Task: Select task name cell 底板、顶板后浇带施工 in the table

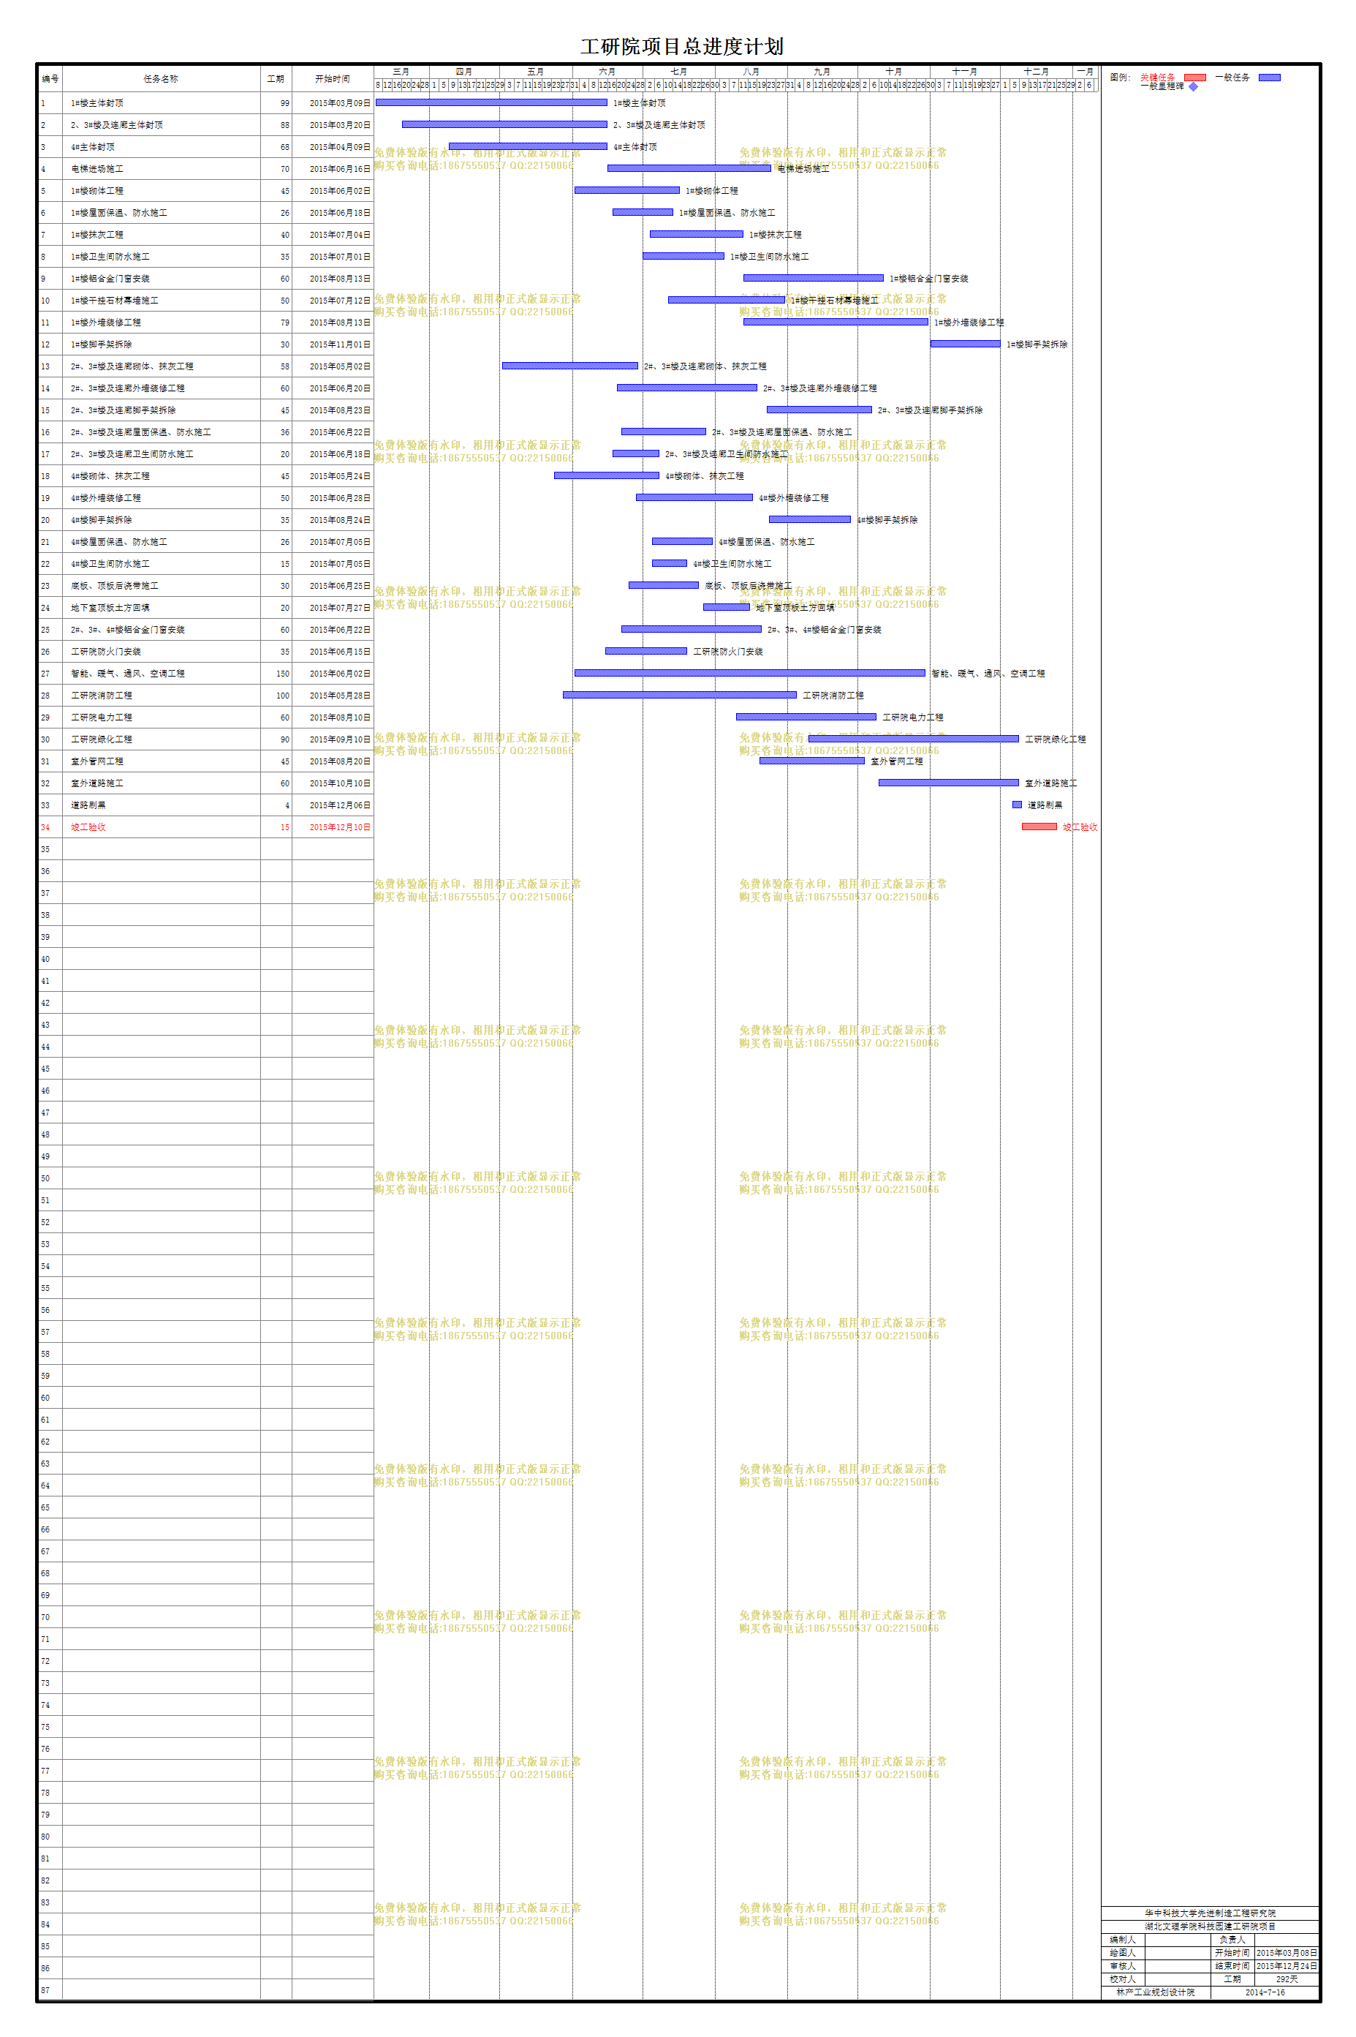Action: 161,586
